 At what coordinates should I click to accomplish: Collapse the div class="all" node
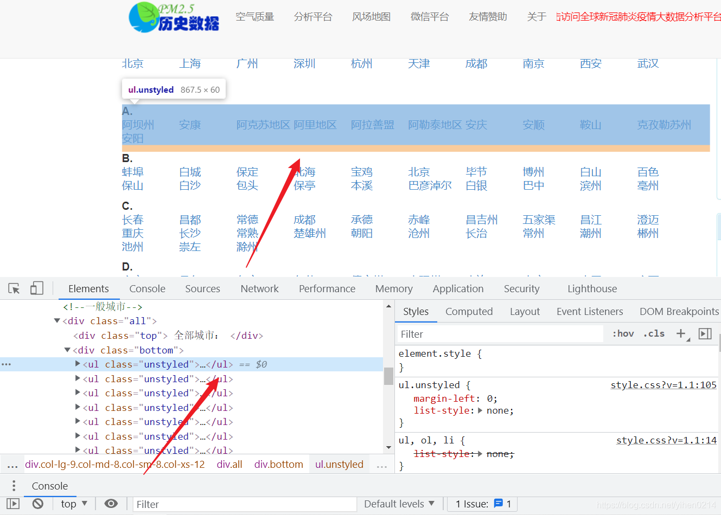point(57,321)
